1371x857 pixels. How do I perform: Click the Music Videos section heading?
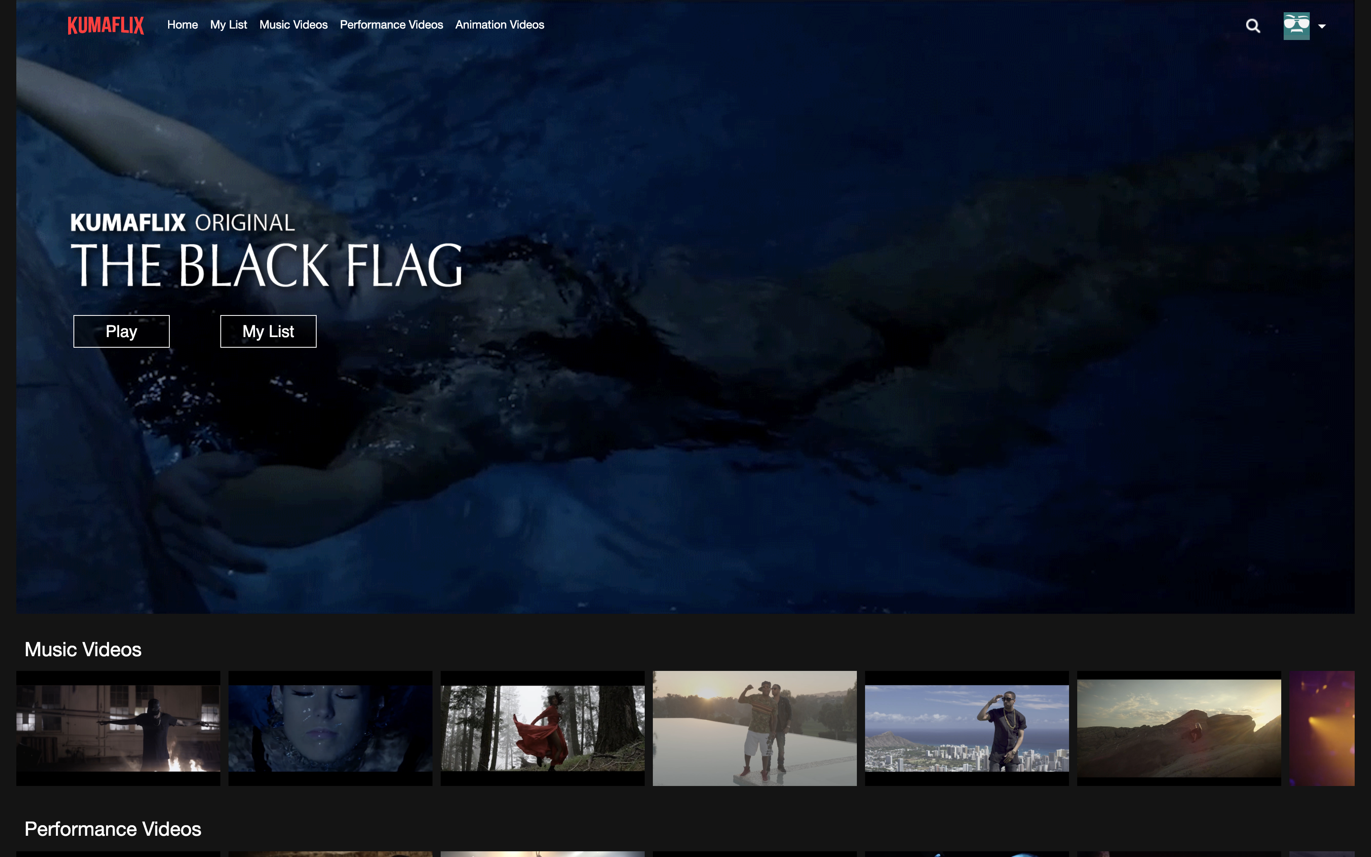(83, 650)
